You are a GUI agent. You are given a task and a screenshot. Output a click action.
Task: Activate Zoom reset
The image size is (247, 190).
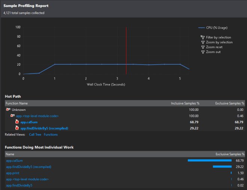click(214, 47)
